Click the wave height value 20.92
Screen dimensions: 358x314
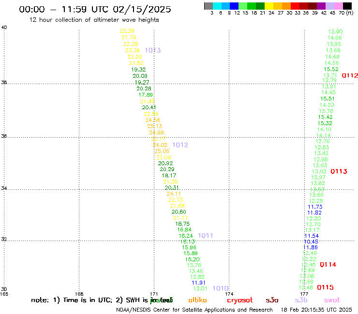(165, 163)
